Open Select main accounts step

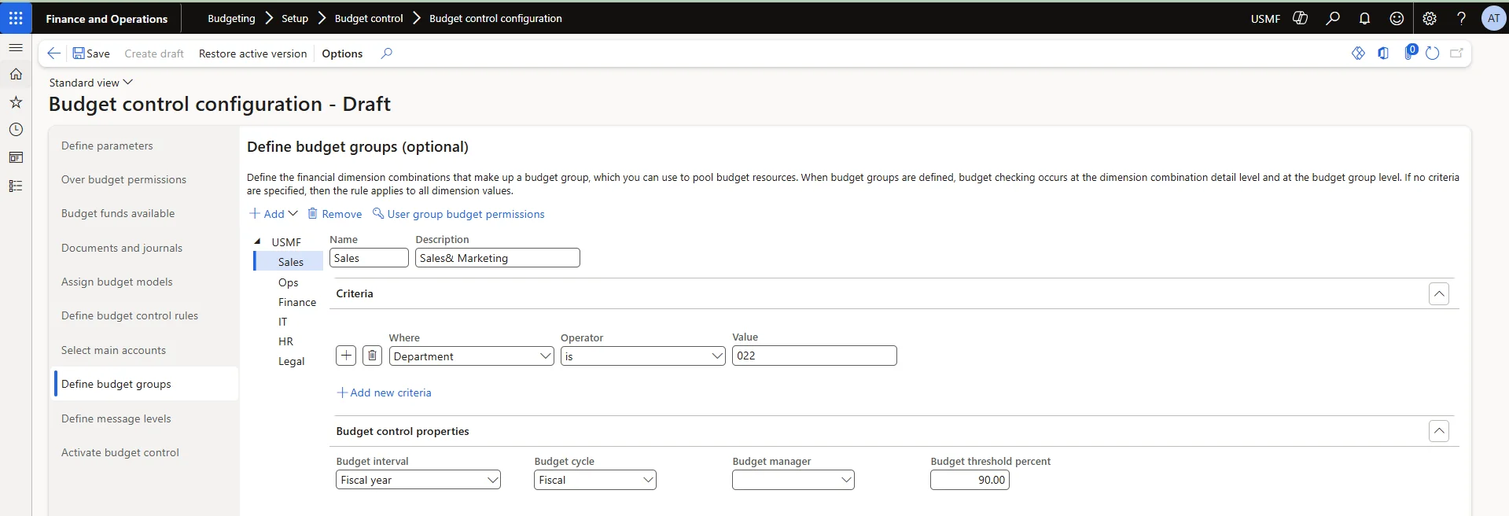[113, 350]
